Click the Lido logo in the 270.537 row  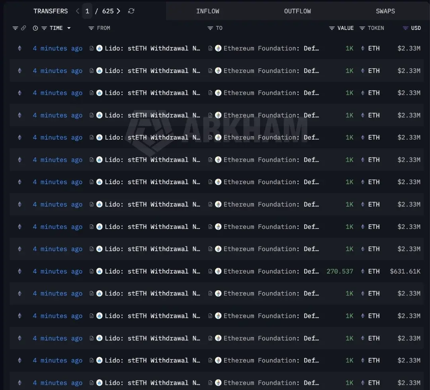[x=100, y=271]
